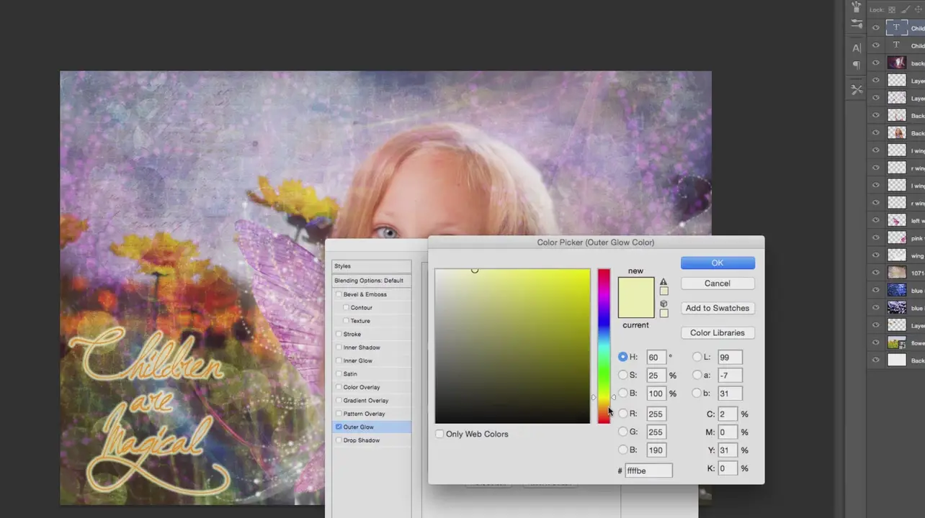Click OK in the Color Picker
Image resolution: width=925 pixels, height=518 pixels.
point(718,263)
